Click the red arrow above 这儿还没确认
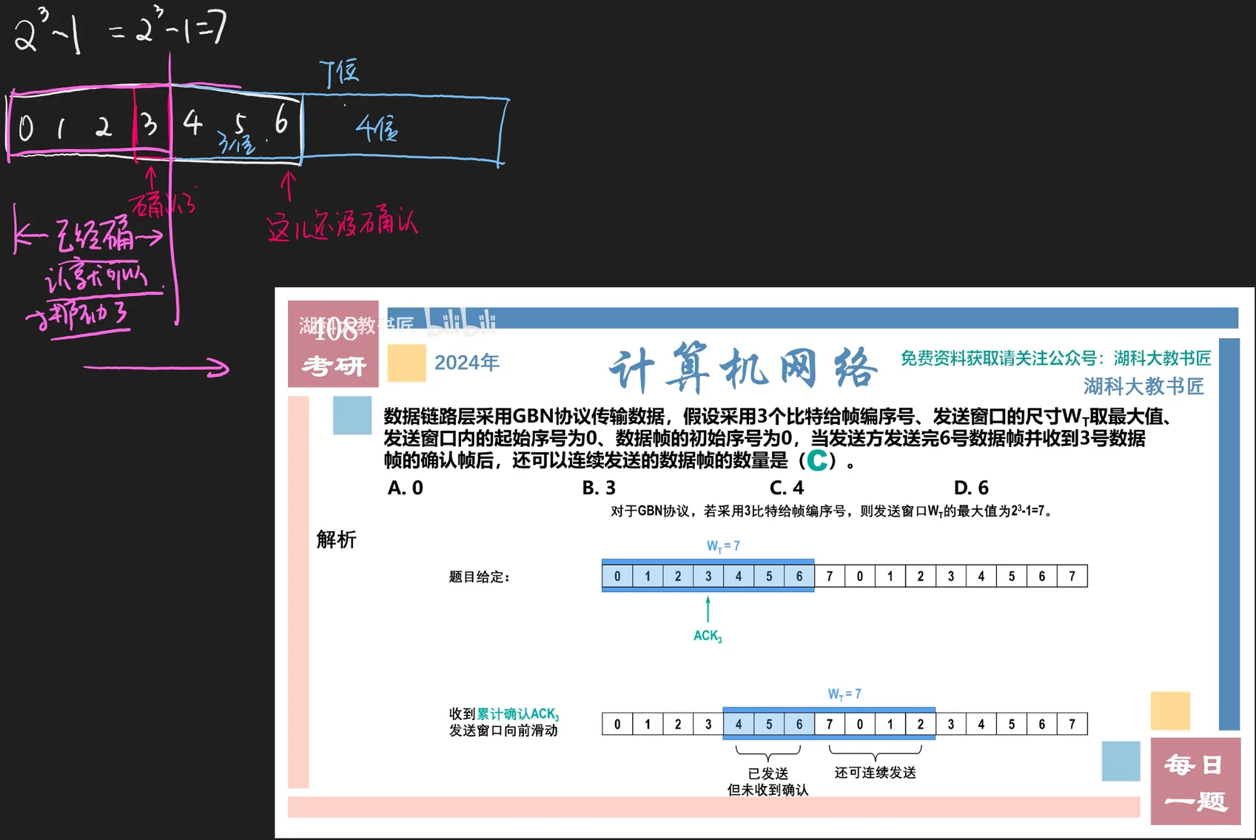Image resolution: width=1256 pixels, height=840 pixels. 289,186
